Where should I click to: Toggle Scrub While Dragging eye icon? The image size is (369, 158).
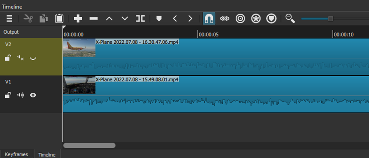coord(224,18)
